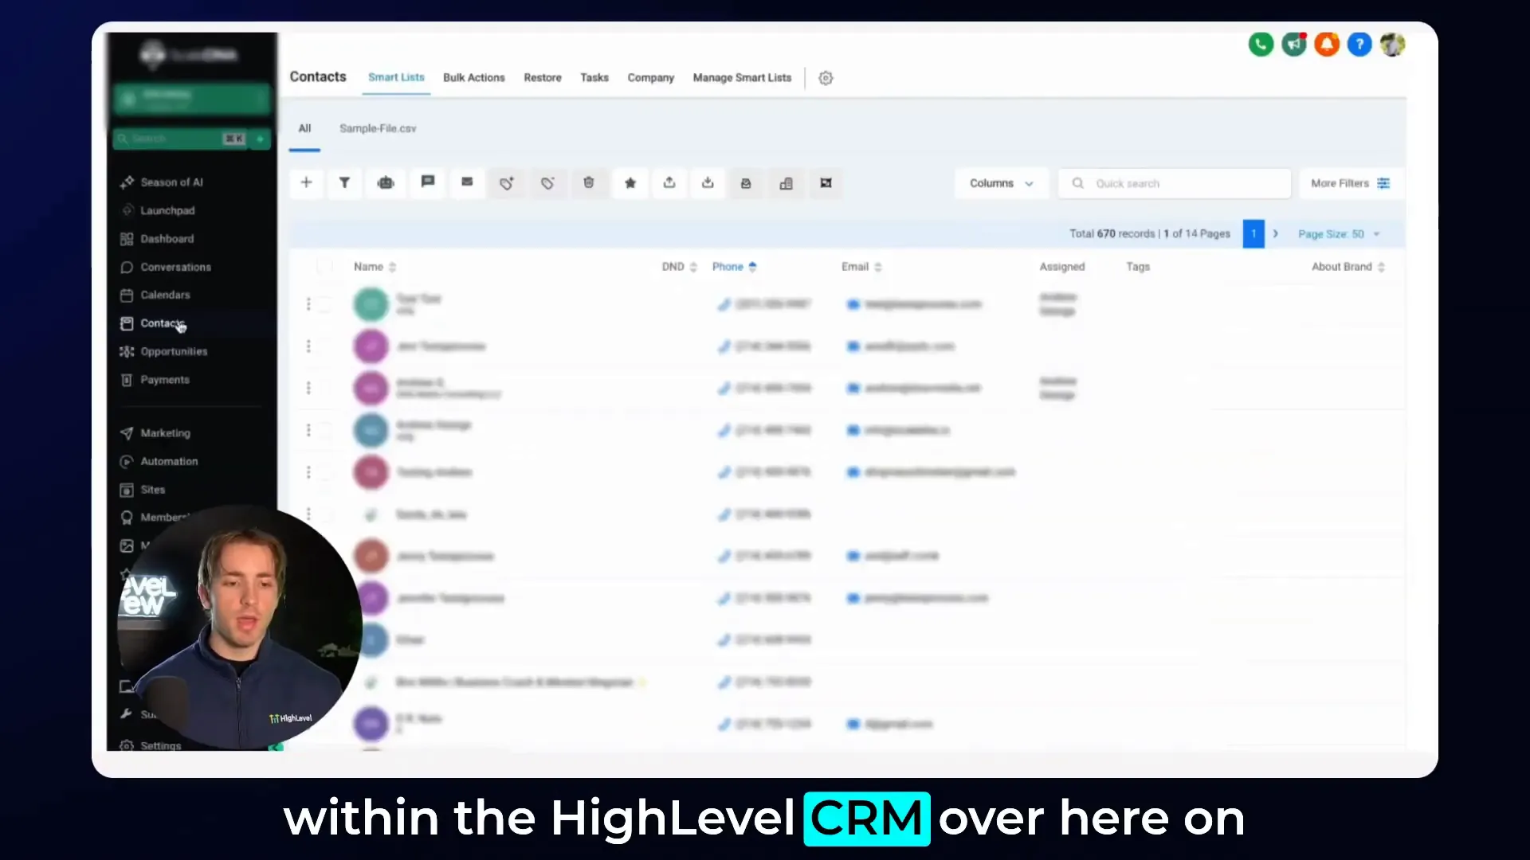
Task: Click the robot automation icon in toolbar
Action: coord(386,183)
